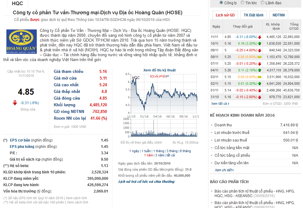Set chart range to 1 tháng
This screenshot has height=208, width=303.
click(x=158, y=151)
